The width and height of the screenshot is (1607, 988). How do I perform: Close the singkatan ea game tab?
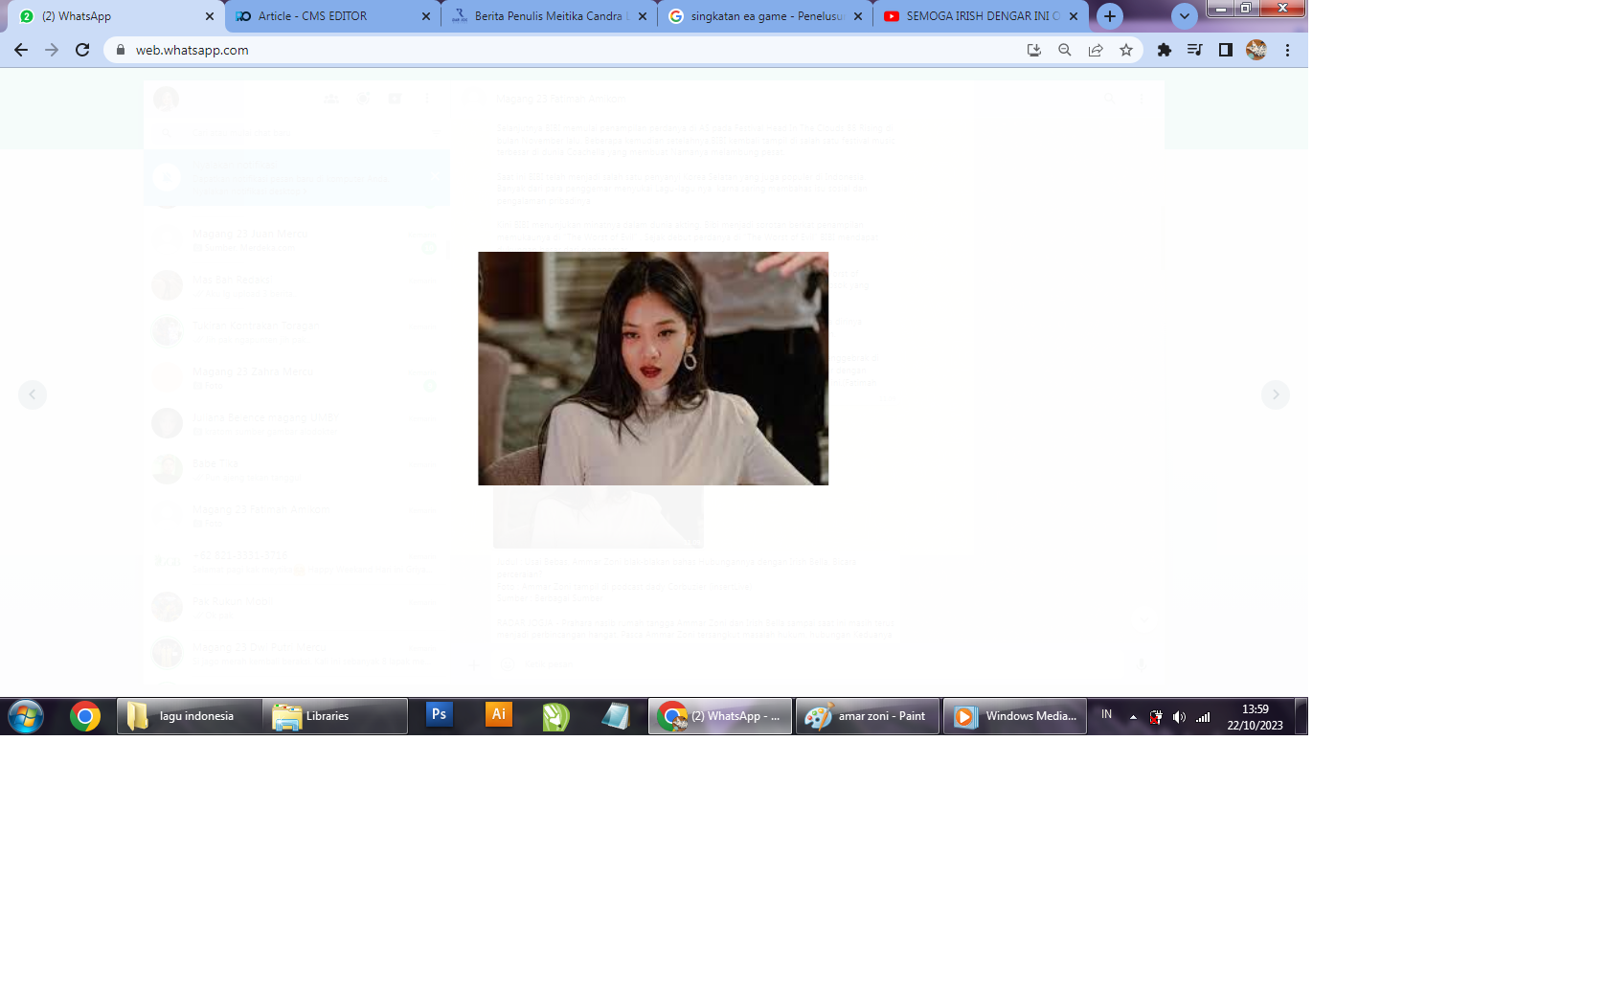[858, 16]
